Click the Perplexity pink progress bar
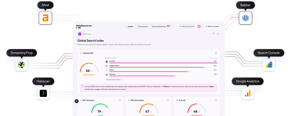Image resolution: width=291 pixels, height=116 pixels. tap(142, 76)
